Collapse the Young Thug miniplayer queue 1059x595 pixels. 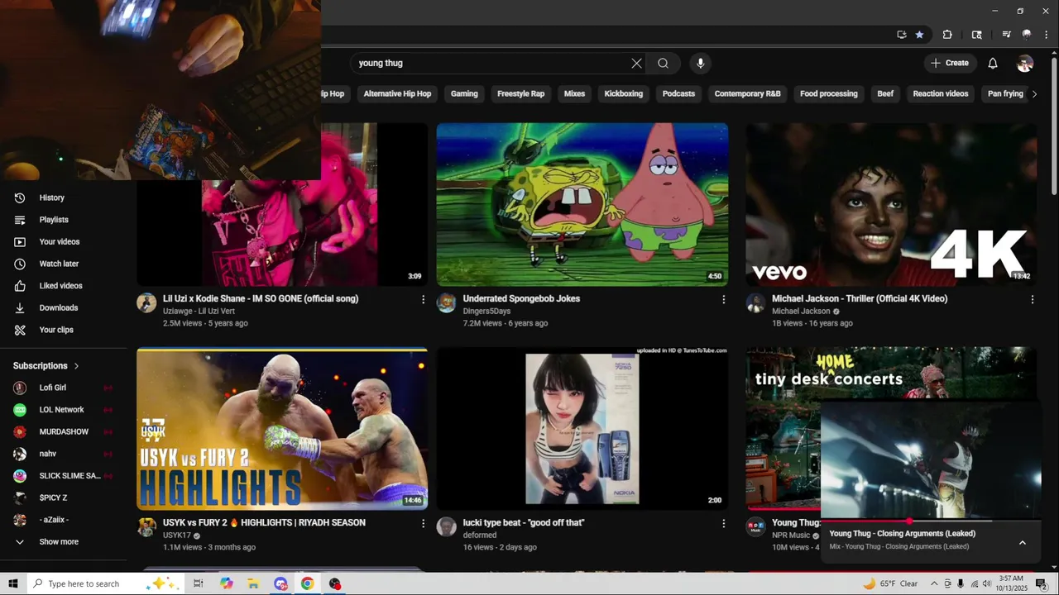(1023, 542)
